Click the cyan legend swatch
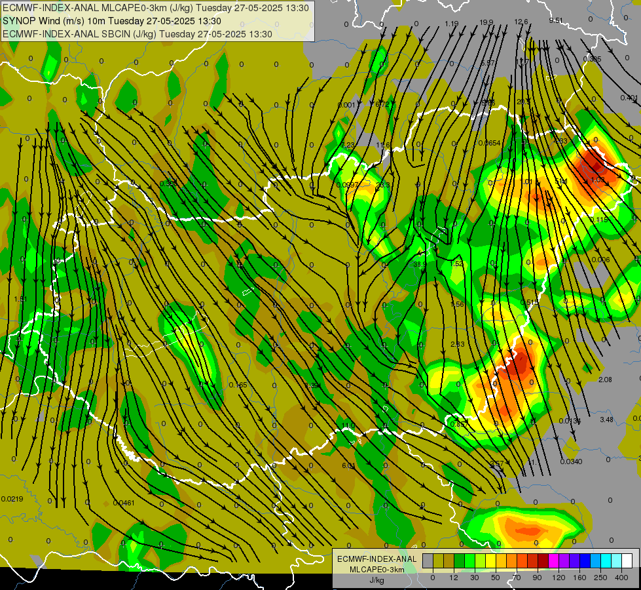Image resolution: width=641 pixels, height=590 pixels. [606, 561]
